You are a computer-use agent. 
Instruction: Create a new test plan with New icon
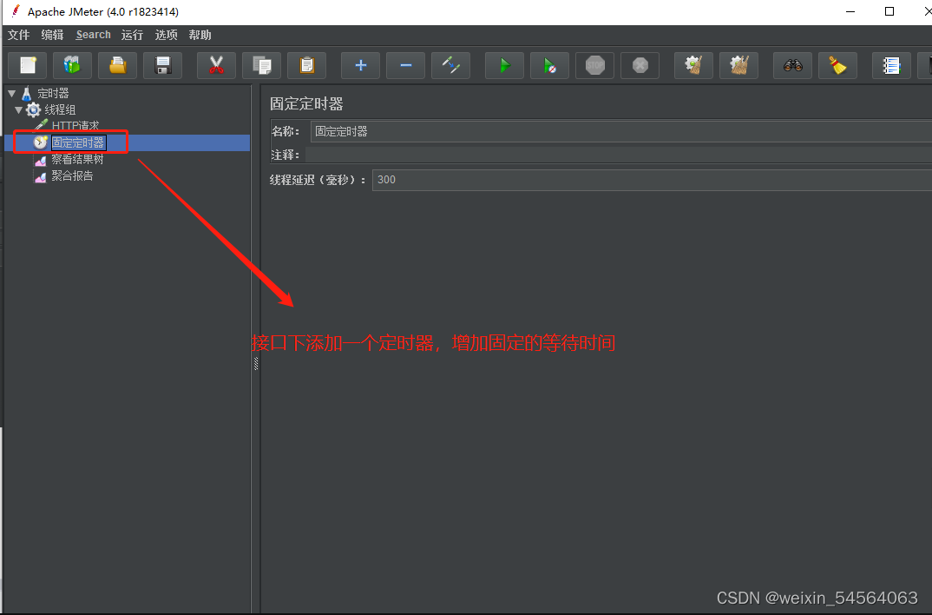[x=28, y=65]
